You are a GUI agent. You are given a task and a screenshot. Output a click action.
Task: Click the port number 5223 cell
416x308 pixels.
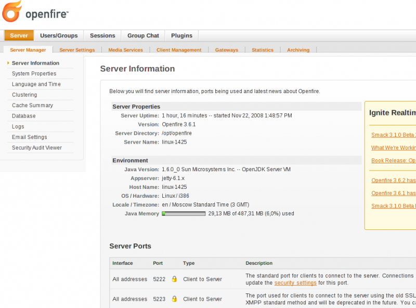159,299
